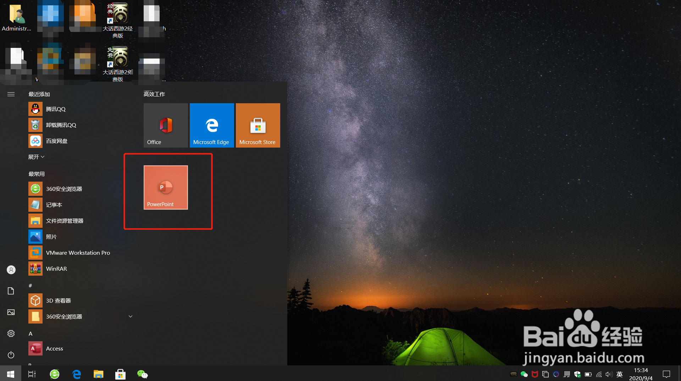Click the A letter section header

31,333
